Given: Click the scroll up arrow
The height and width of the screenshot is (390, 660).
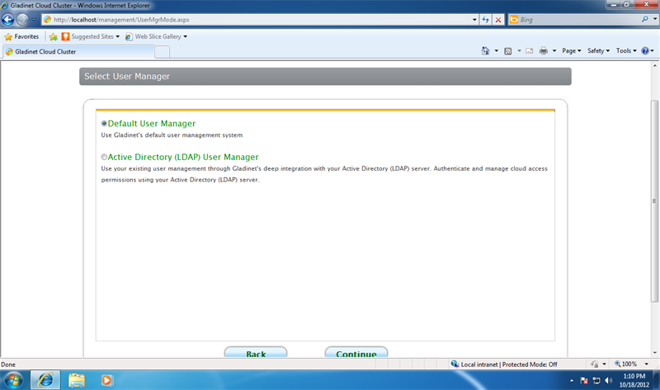Looking at the screenshot, I should click(x=654, y=66).
